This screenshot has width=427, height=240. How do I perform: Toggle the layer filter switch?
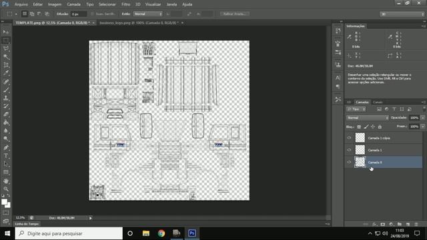pyautogui.click(x=424, y=109)
